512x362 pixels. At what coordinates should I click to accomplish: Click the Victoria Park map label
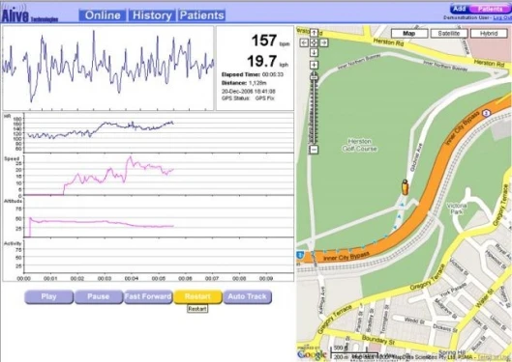pos(457,209)
